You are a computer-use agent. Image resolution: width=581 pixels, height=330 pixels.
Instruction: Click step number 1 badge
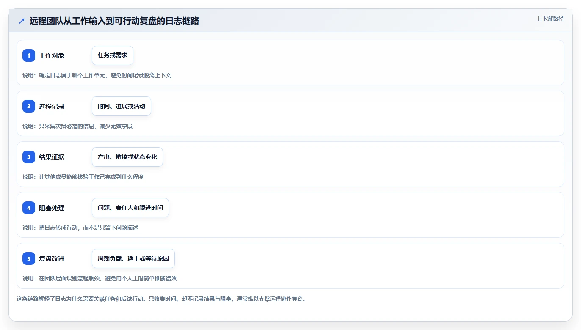[29, 55]
